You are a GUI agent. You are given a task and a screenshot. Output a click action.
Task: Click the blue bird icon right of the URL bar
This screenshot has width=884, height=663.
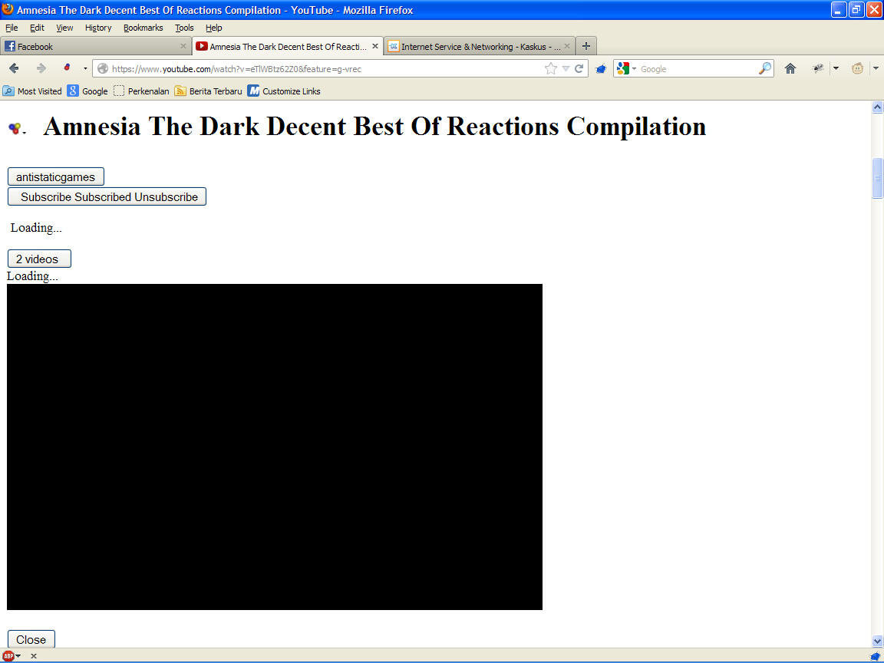click(600, 69)
